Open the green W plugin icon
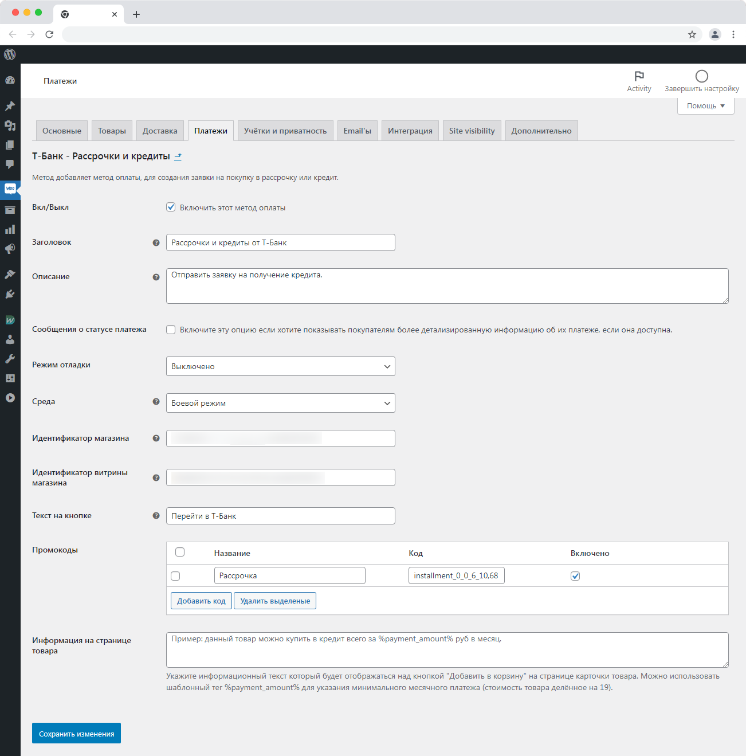The image size is (746, 756). 10,320
